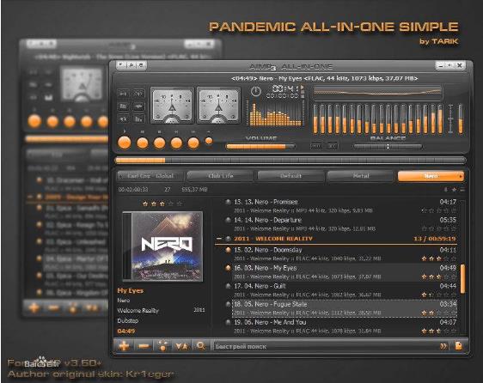Open the sort playlist arrows icon
Screen dimensions: 483x383
(181, 346)
